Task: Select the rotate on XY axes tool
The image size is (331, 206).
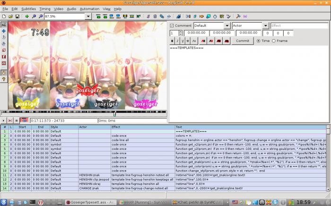Action: click(x=4, y=44)
